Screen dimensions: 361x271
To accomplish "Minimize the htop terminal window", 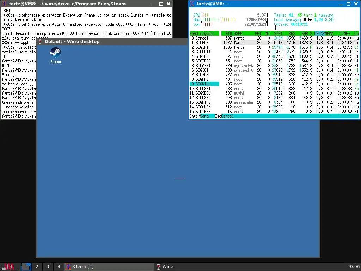I will [341, 4].
